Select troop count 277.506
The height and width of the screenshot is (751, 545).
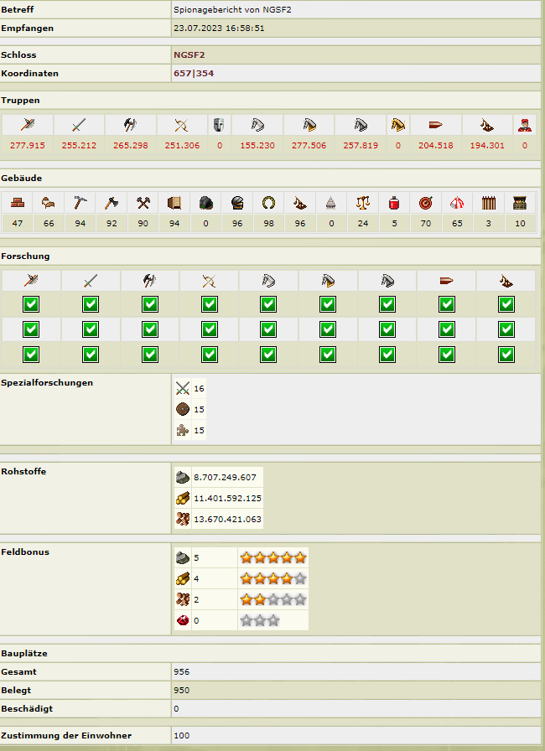(x=309, y=145)
